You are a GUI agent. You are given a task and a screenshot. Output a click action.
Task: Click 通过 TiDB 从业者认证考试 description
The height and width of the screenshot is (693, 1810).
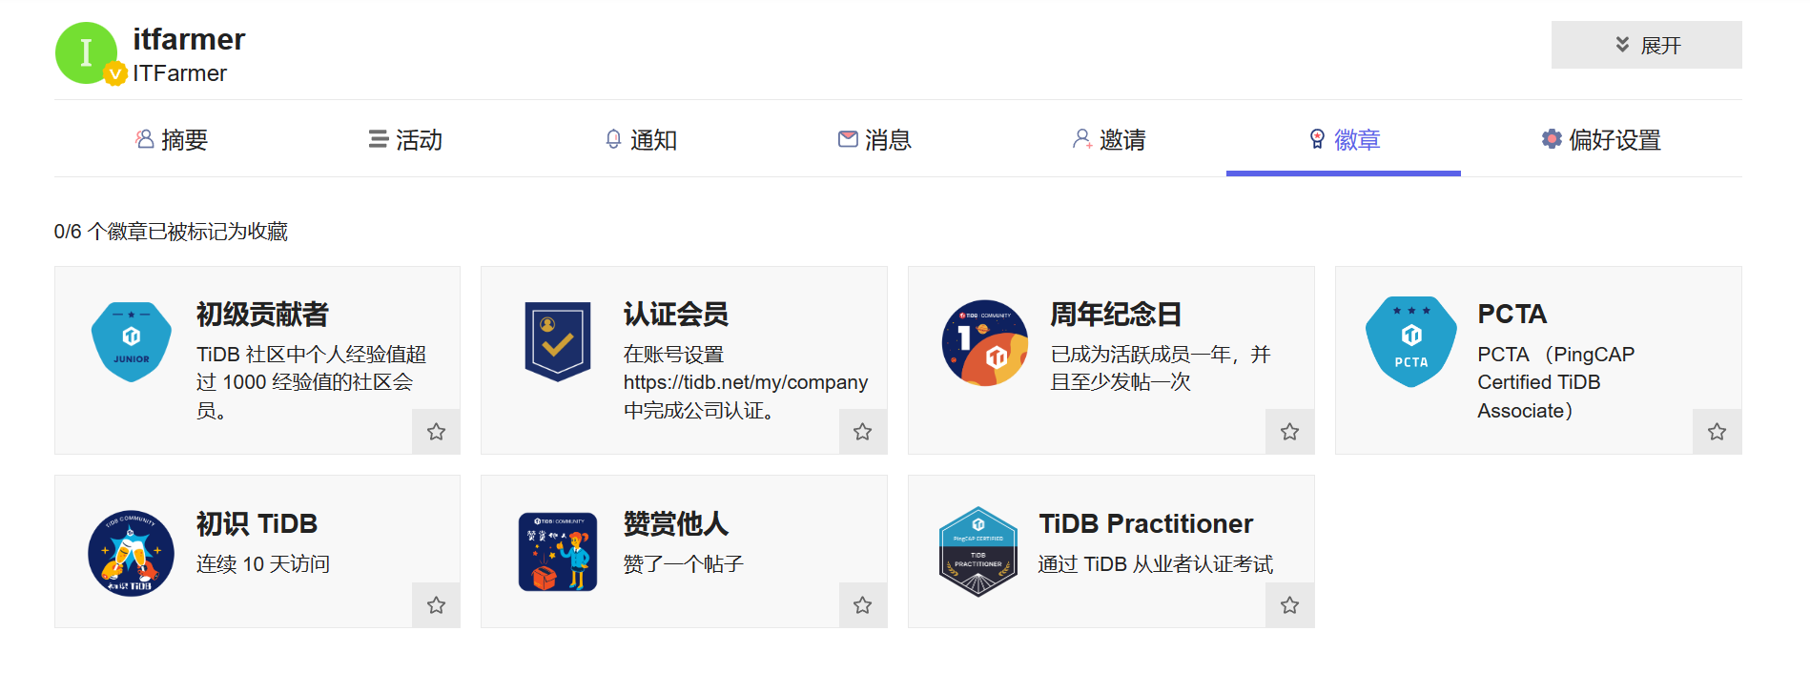pos(1156,564)
